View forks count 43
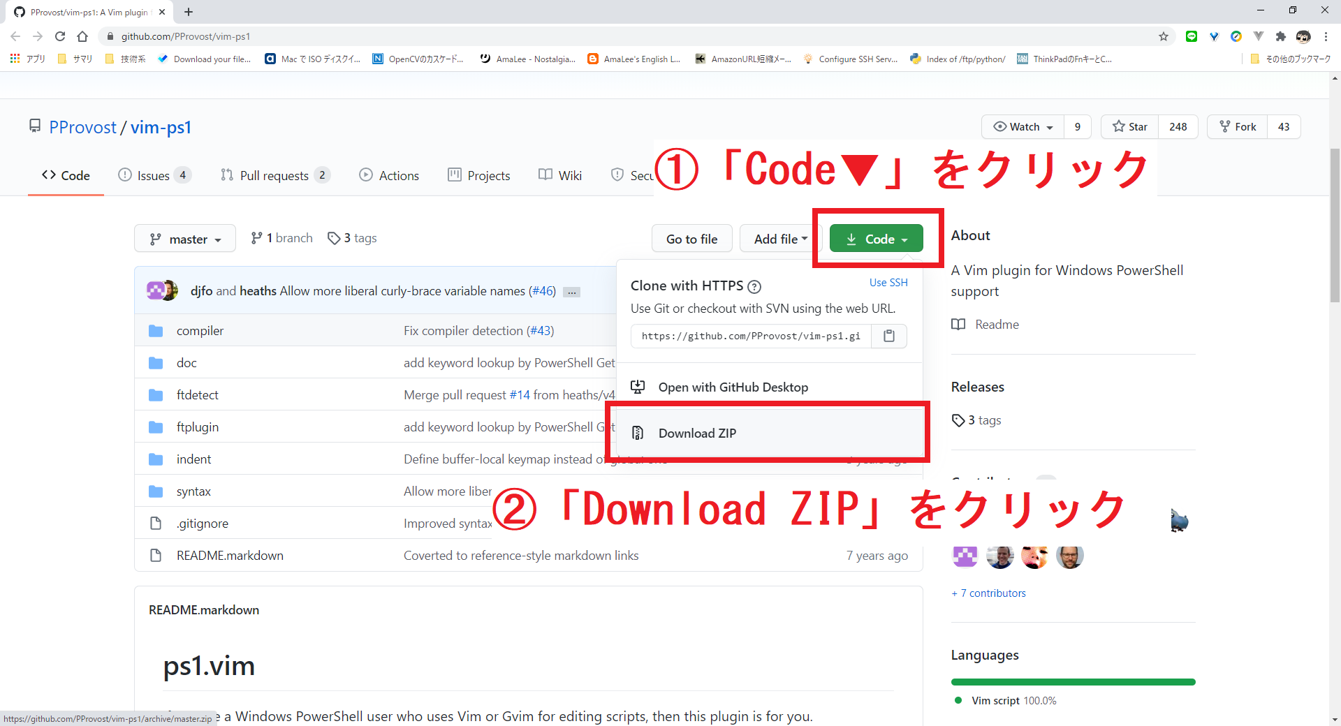1341x726 pixels. [x=1284, y=126]
